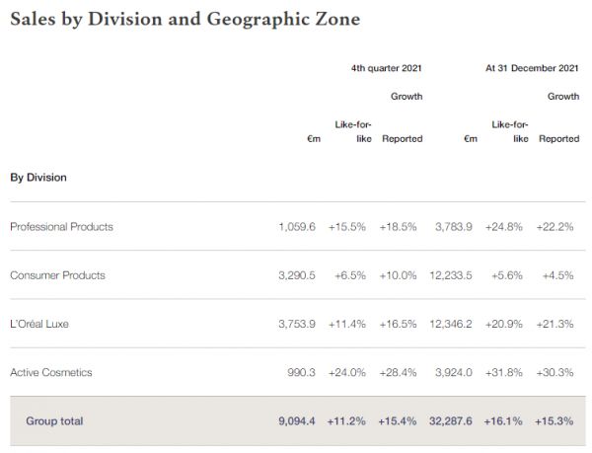Screen dimensions: 592x453
Task: Click the +24.8% Professional Products like-for-like figure
Action: click(x=507, y=227)
